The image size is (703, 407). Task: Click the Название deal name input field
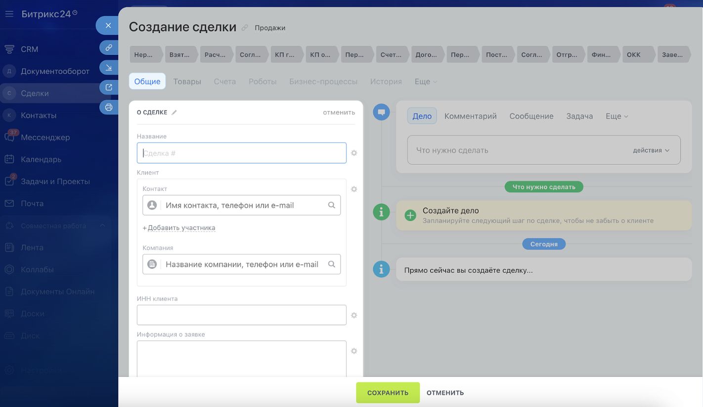pos(241,153)
